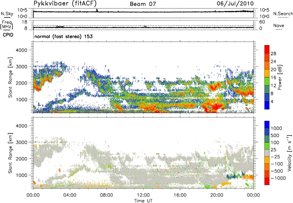The height and width of the screenshot is (203, 293).
Task: Click the '08:00' time tick label
Action: tap(107, 195)
